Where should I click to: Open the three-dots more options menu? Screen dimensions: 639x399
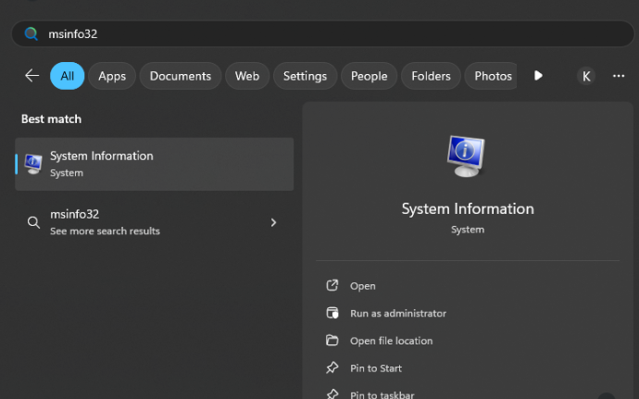coord(619,76)
